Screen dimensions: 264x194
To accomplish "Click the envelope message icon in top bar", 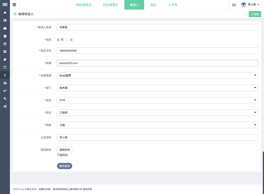I will click(x=234, y=5).
